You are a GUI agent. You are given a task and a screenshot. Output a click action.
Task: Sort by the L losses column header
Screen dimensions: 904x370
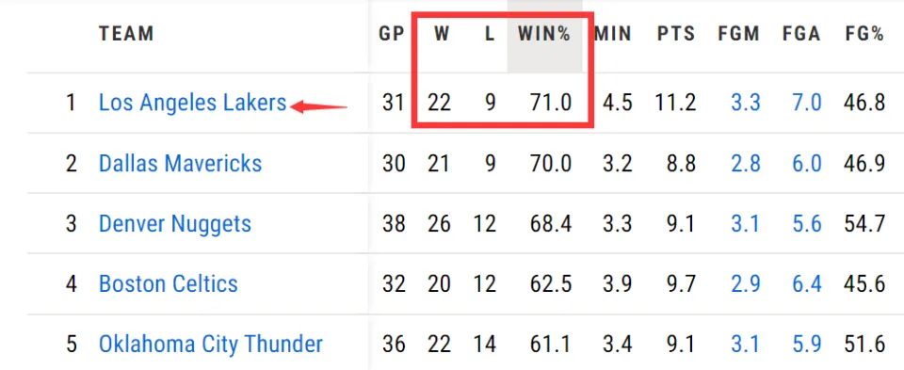[x=490, y=34]
